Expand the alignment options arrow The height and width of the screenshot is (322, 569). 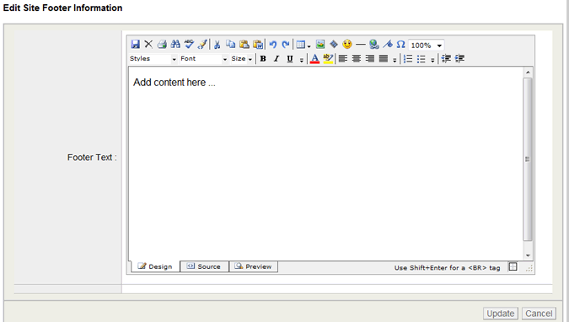tap(395, 60)
